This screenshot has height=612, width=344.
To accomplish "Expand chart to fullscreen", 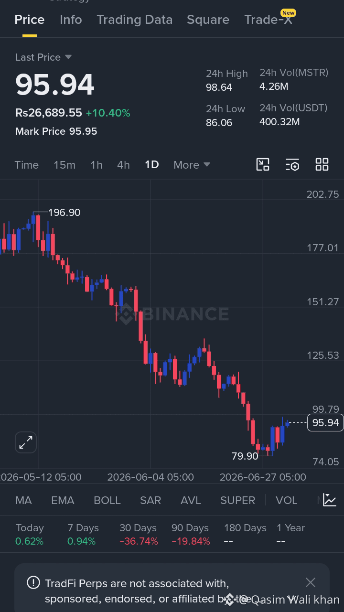I will 26,442.
